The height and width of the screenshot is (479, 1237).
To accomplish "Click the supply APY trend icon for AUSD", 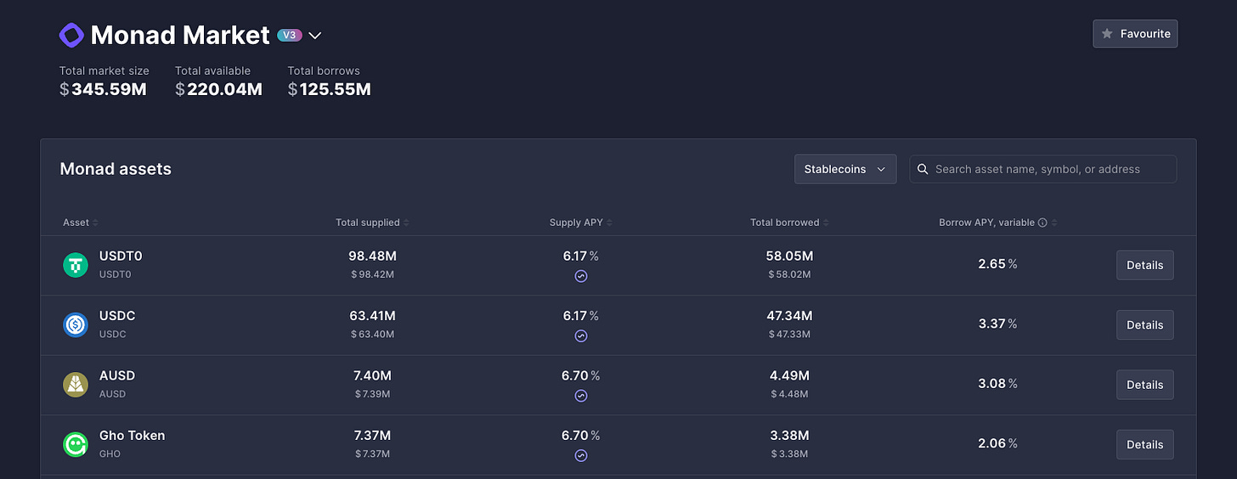I will (x=581, y=396).
